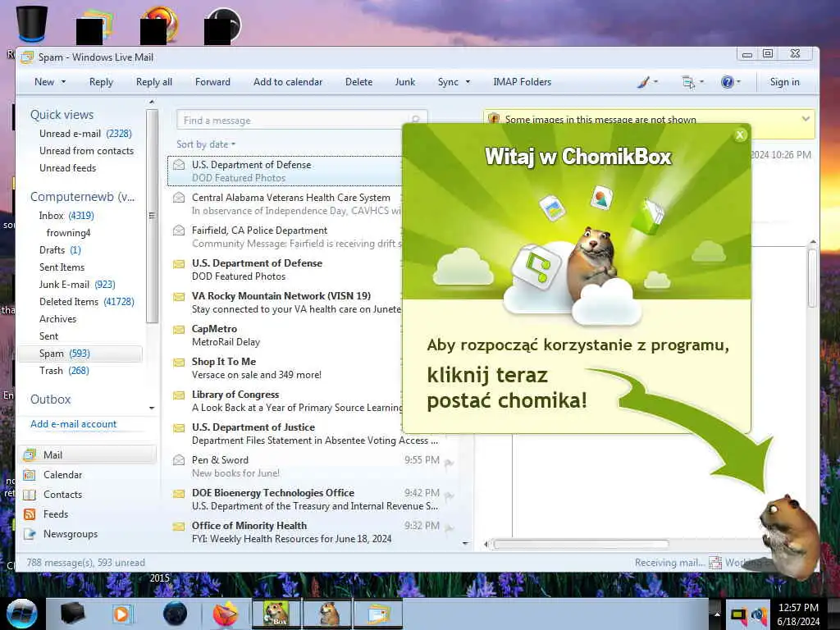Image resolution: width=840 pixels, height=630 pixels.
Task: Click the Feeds RSS icon
Action: point(30,514)
